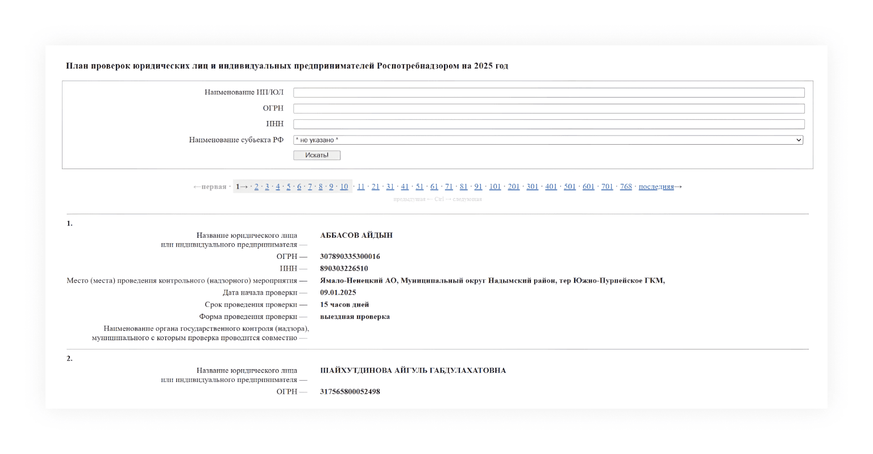Go to page 21 link
The width and height of the screenshot is (873, 454).
(x=376, y=187)
